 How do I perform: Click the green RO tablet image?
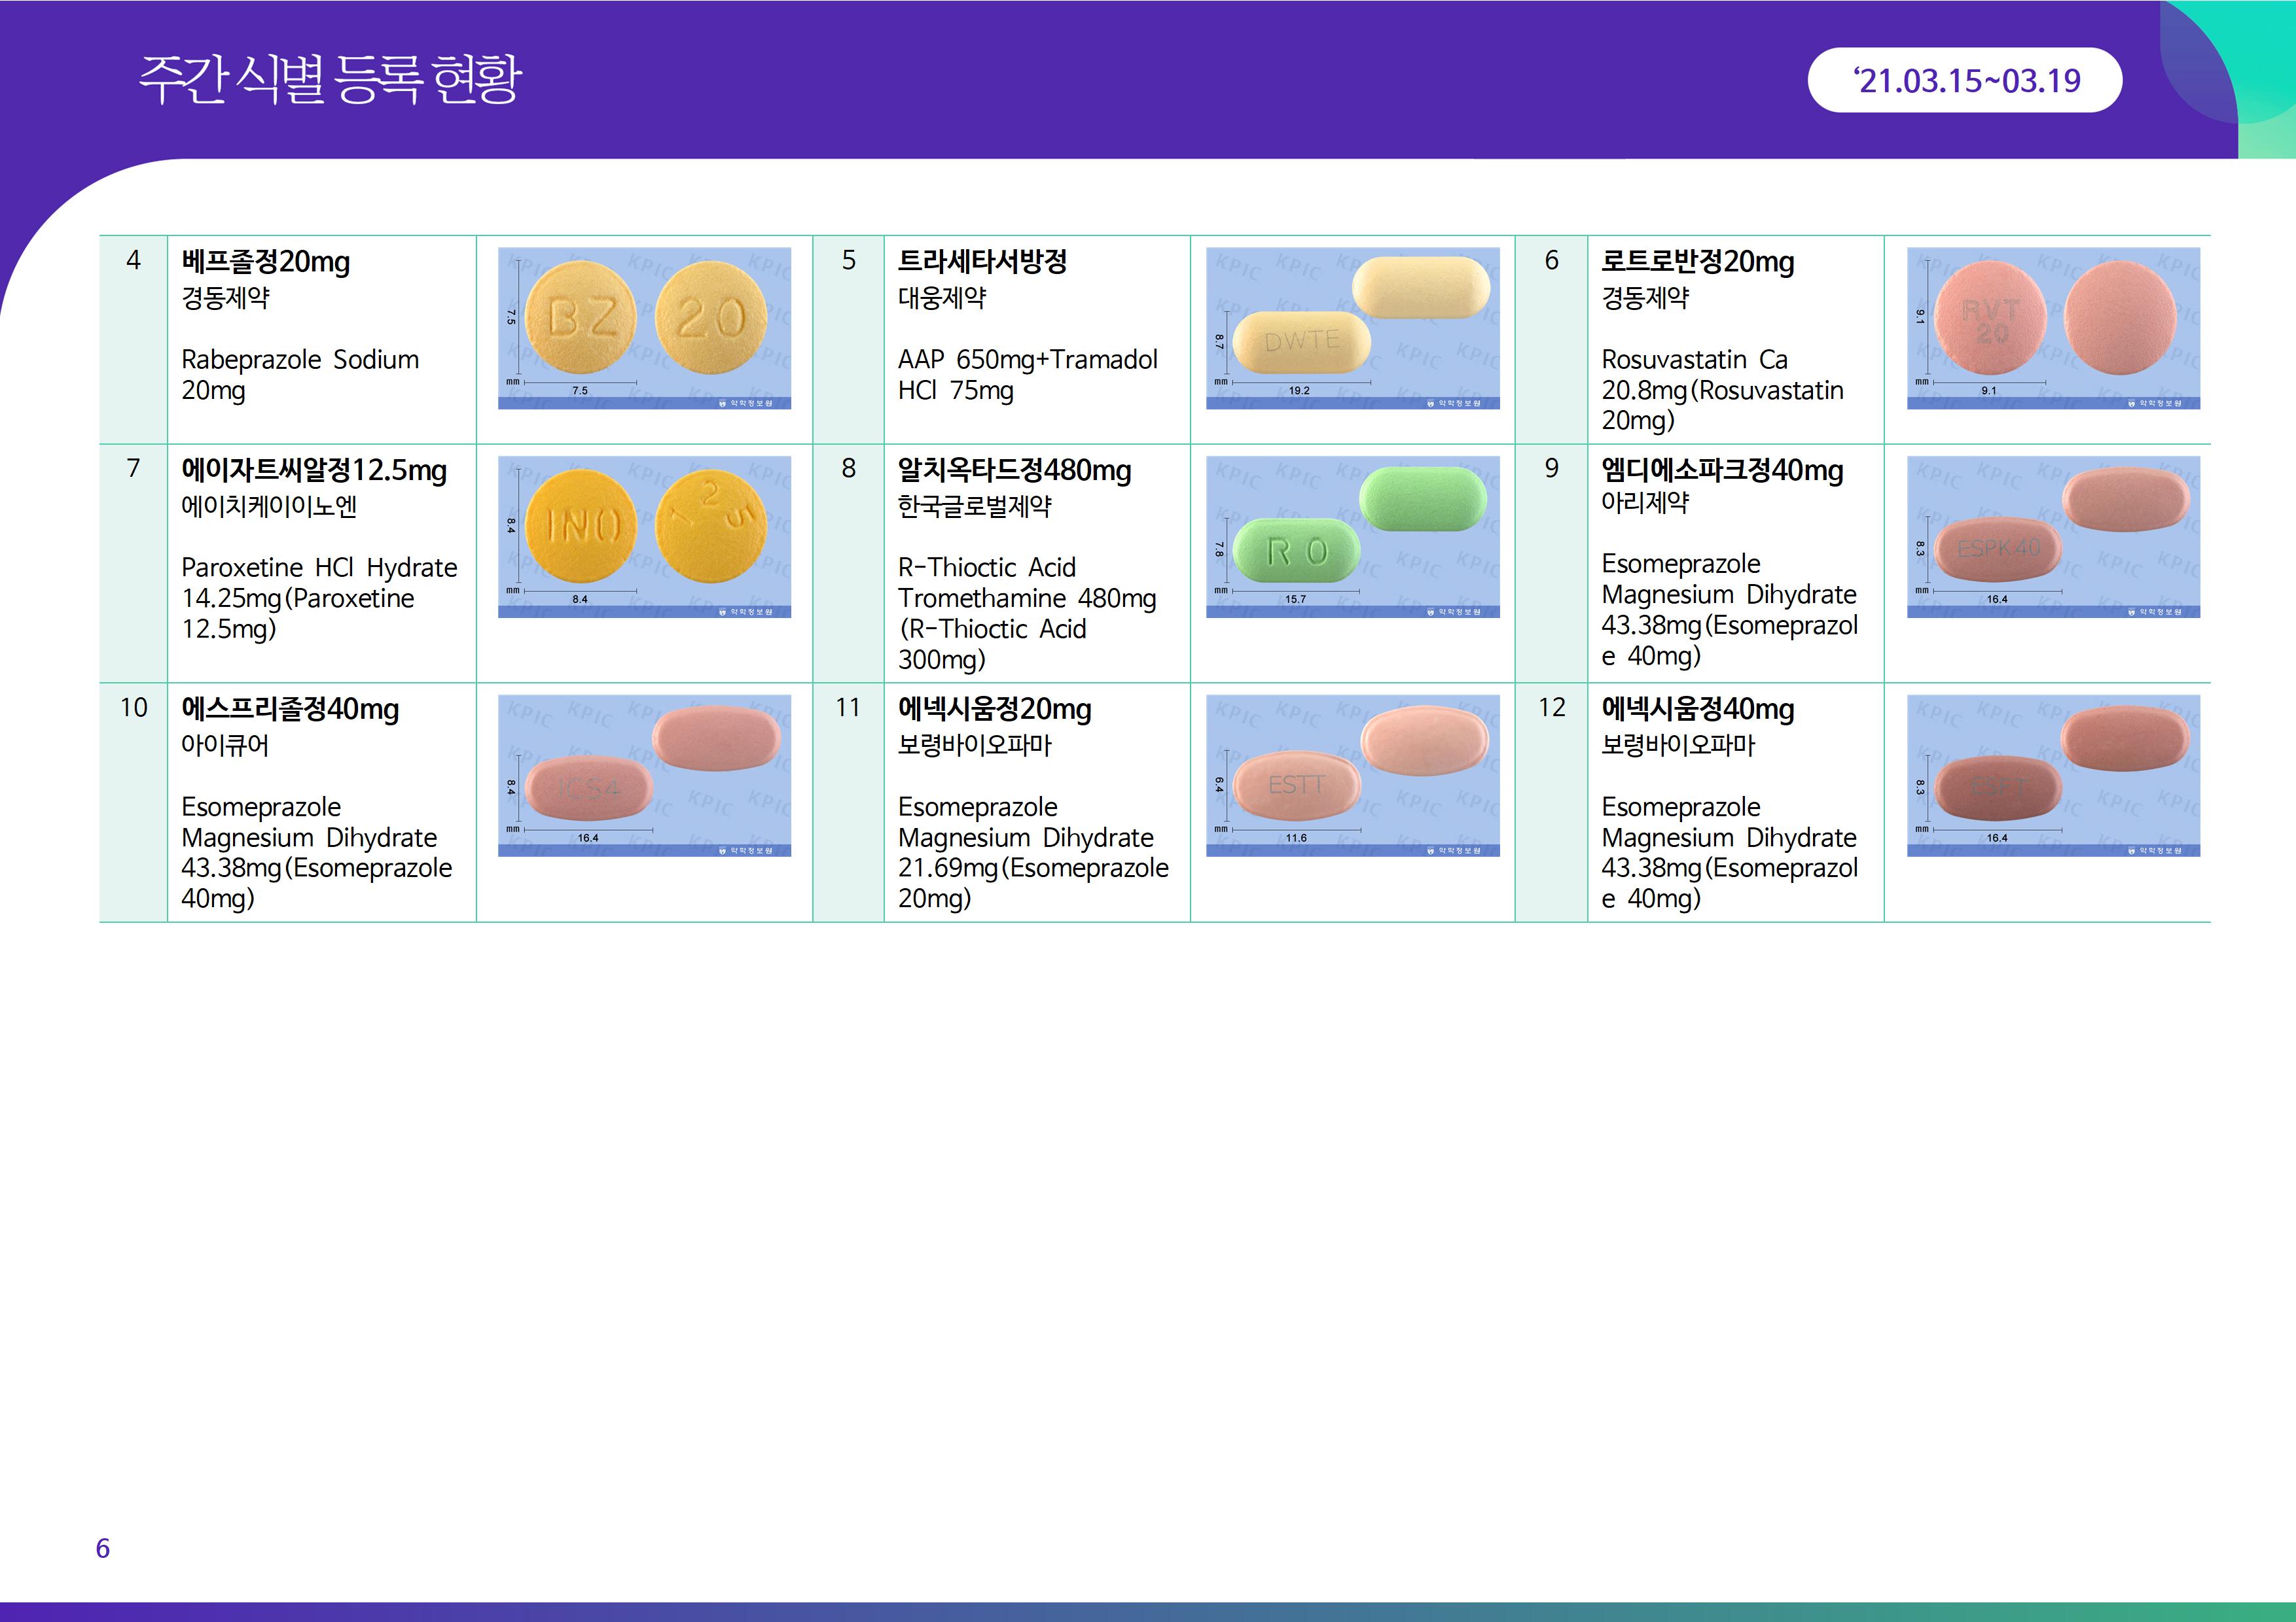coord(1352,537)
